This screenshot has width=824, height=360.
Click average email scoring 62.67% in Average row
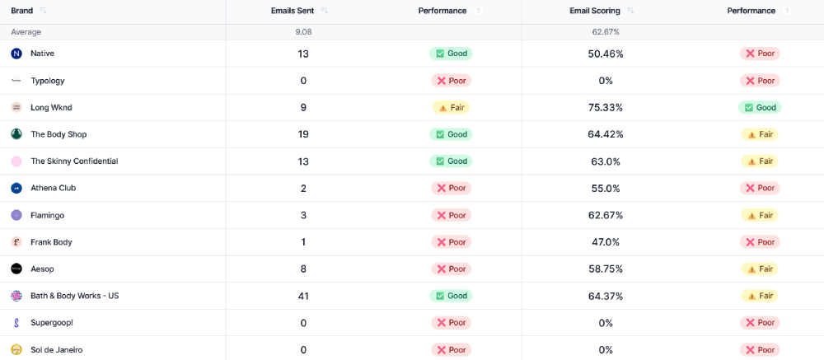pyautogui.click(x=606, y=32)
